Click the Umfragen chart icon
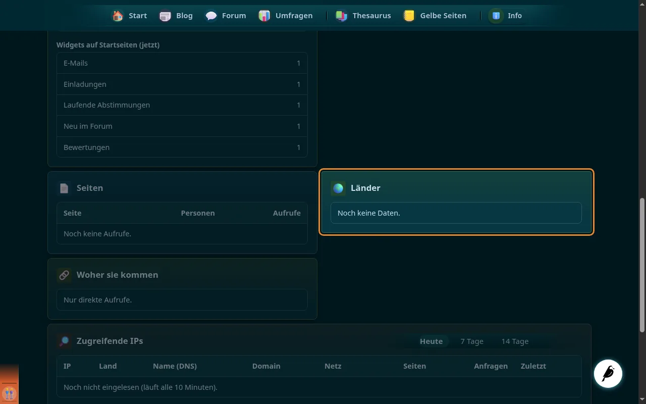 264,16
